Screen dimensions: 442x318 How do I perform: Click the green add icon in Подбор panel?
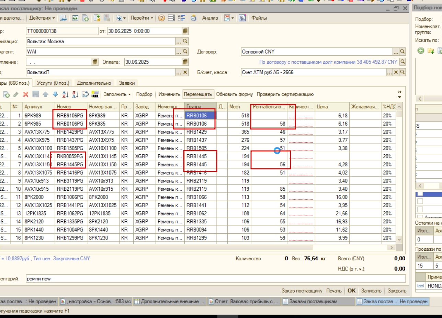pyautogui.click(x=421, y=51)
